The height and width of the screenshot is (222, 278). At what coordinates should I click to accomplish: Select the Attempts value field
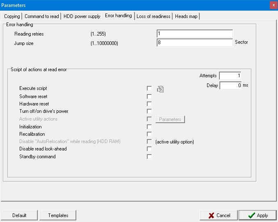pos(230,76)
